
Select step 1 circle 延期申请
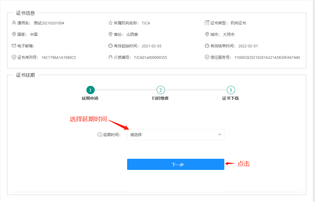point(90,90)
